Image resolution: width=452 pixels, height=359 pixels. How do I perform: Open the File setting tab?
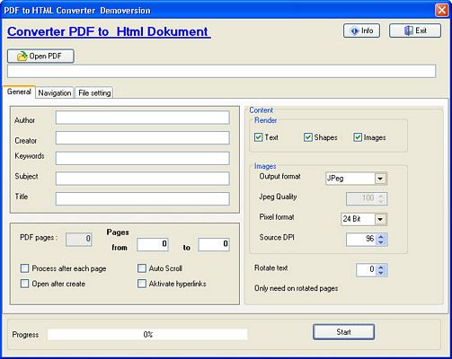tap(94, 93)
